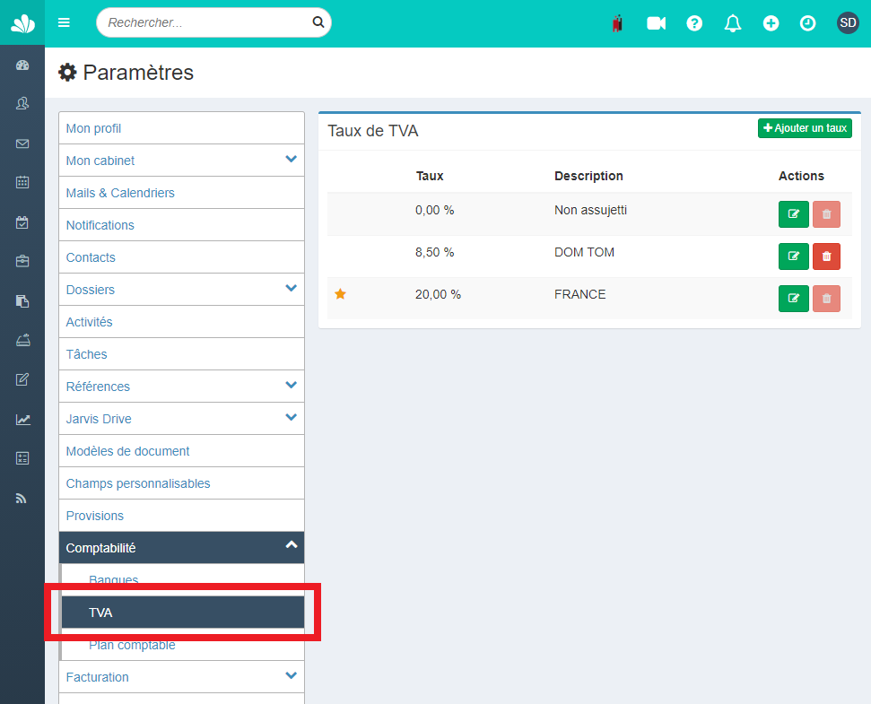Open statistics line-chart icon in sidebar

click(22, 420)
